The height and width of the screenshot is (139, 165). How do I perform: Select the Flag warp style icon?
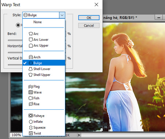(x=30, y=87)
